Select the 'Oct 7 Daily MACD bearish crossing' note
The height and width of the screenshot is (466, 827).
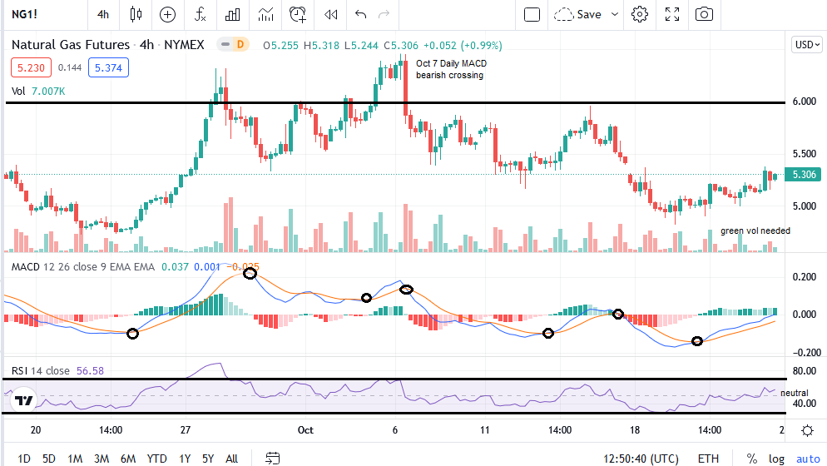(451, 69)
